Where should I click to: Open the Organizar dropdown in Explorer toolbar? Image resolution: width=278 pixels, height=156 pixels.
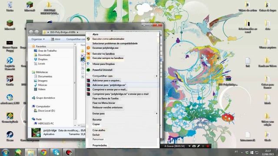tap(38, 39)
